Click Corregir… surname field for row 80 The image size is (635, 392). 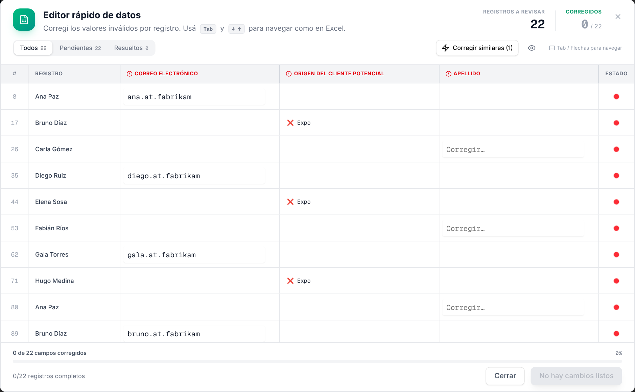click(x=513, y=308)
